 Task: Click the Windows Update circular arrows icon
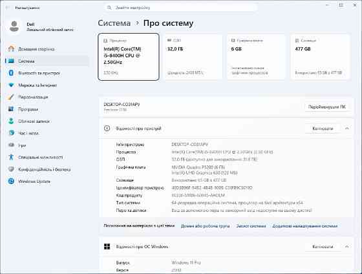tap(11, 181)
